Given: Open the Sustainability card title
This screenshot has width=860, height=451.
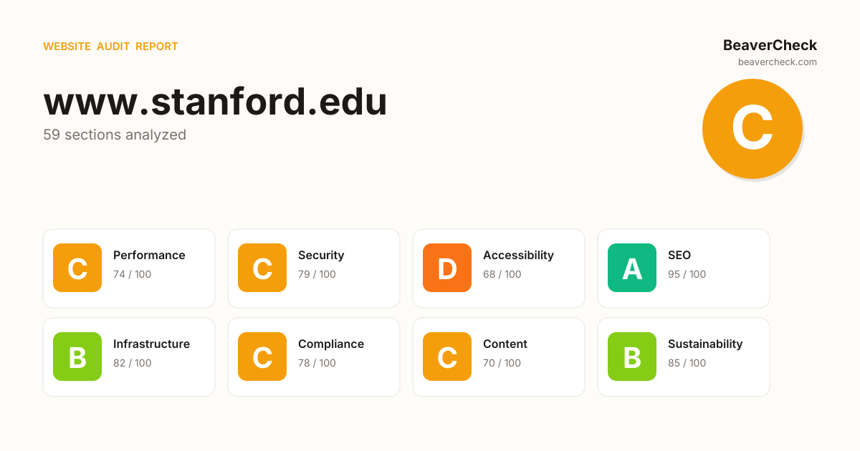Looking at the screenshot, I should pyautogui.click(x=705, y=344).
